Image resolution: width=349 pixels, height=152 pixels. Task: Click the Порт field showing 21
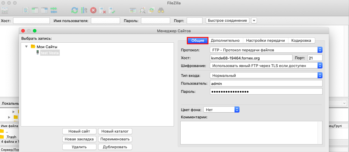[315, 58]
